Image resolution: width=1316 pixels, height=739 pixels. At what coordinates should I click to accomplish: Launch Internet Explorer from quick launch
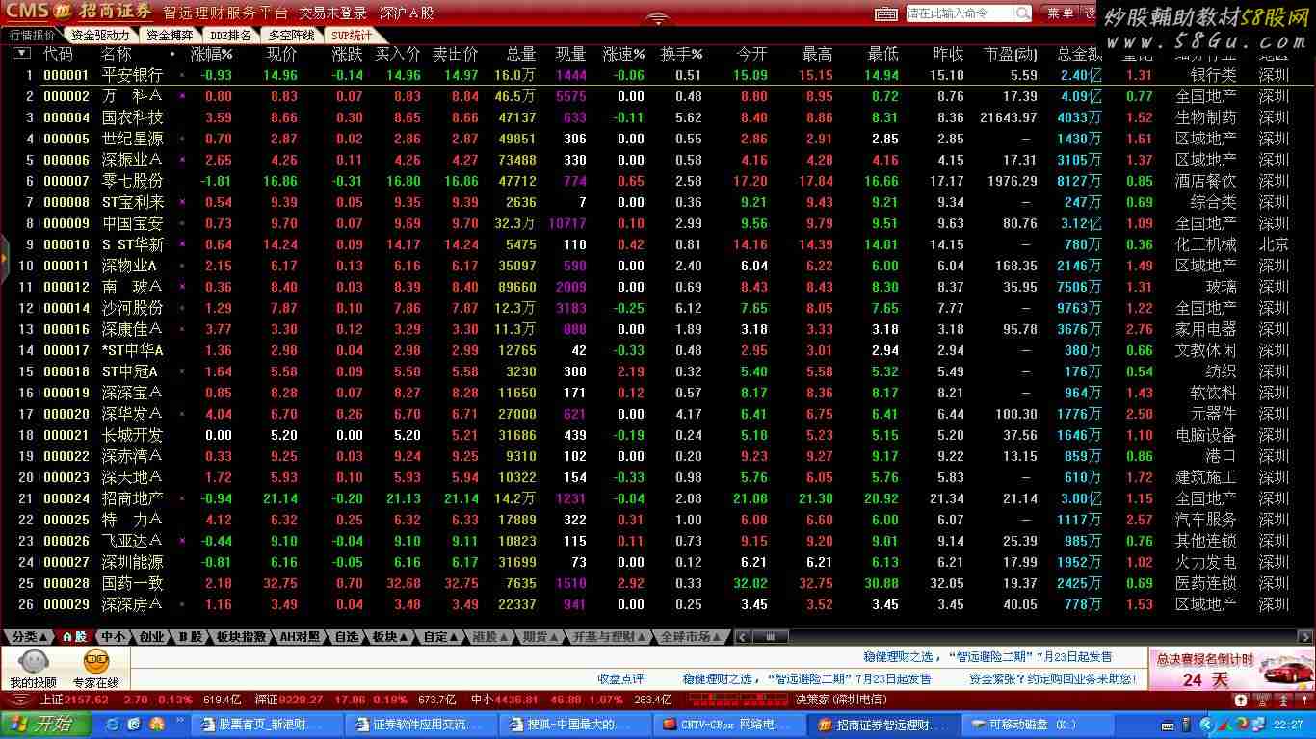point(114,724)
